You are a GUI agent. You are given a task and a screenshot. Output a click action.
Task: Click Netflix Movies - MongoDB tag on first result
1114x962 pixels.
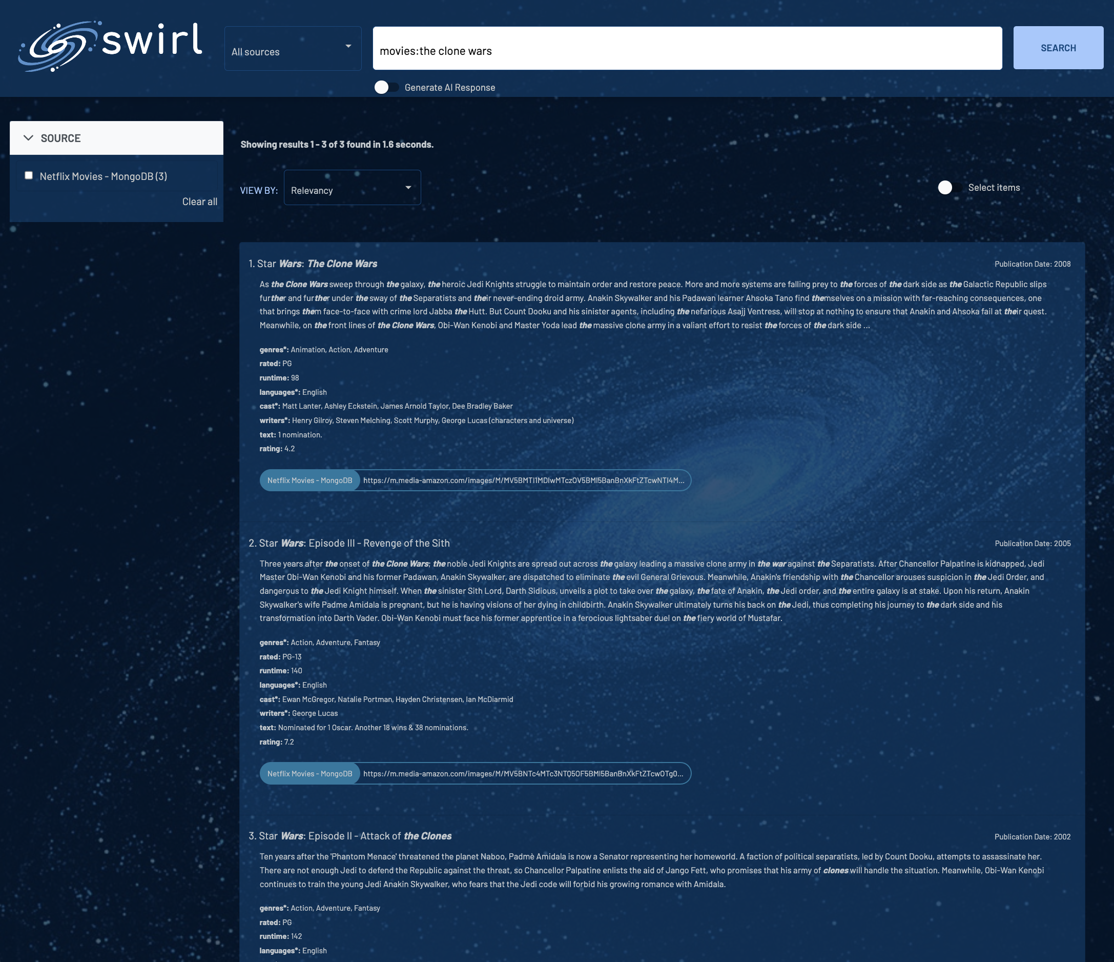310,480
